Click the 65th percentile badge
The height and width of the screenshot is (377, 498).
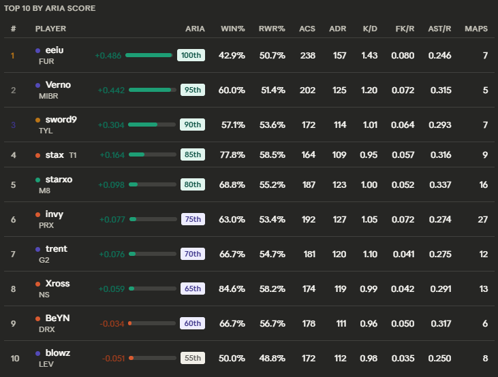[x=193, y=289]
